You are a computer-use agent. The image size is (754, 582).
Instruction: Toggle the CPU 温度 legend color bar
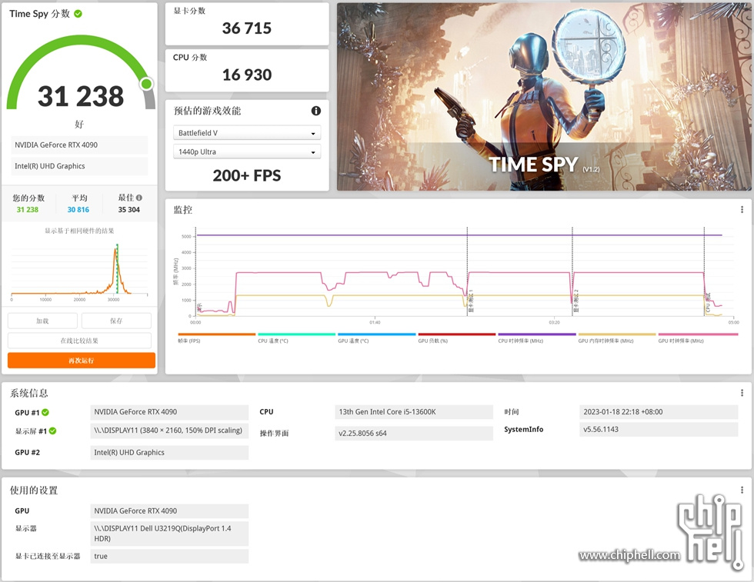coord(297,334)
